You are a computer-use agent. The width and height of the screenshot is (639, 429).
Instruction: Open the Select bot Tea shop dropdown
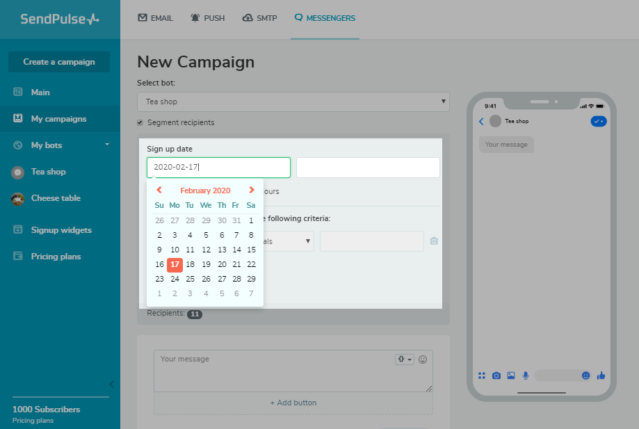[x=293, y=102]
